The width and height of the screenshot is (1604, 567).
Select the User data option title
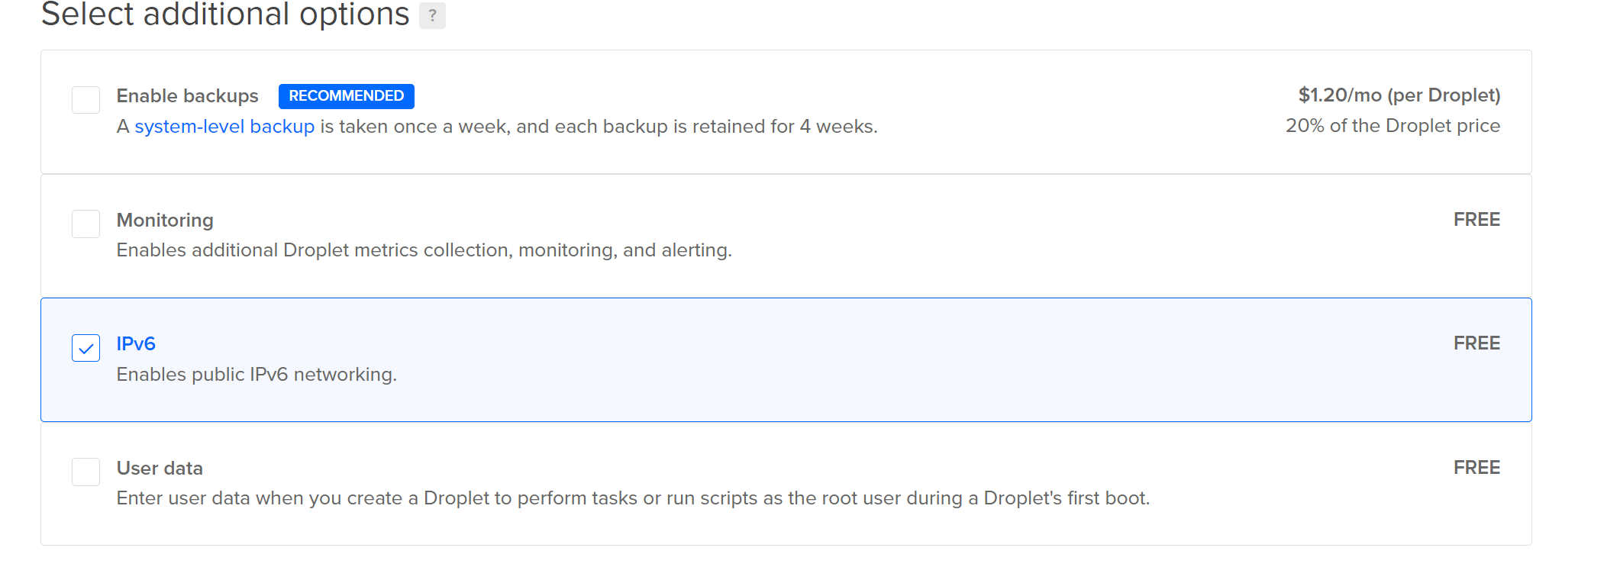click(x=160, y=469)
